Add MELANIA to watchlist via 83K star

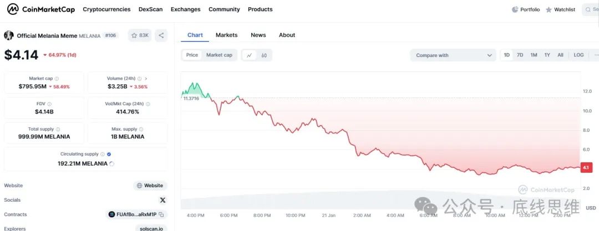coord(140,35)
